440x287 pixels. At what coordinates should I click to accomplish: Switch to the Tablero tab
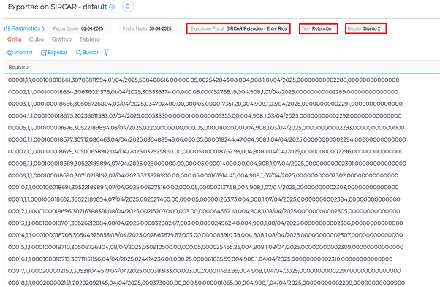(89, 39)
